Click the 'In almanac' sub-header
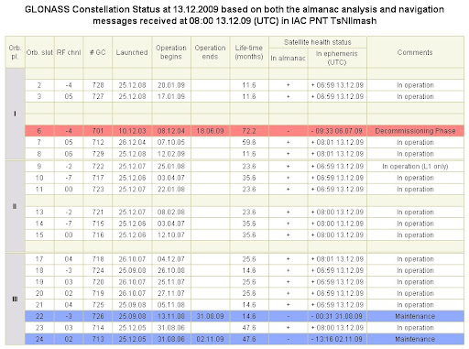Screen dimensions: 469x349 click(288, 58)
